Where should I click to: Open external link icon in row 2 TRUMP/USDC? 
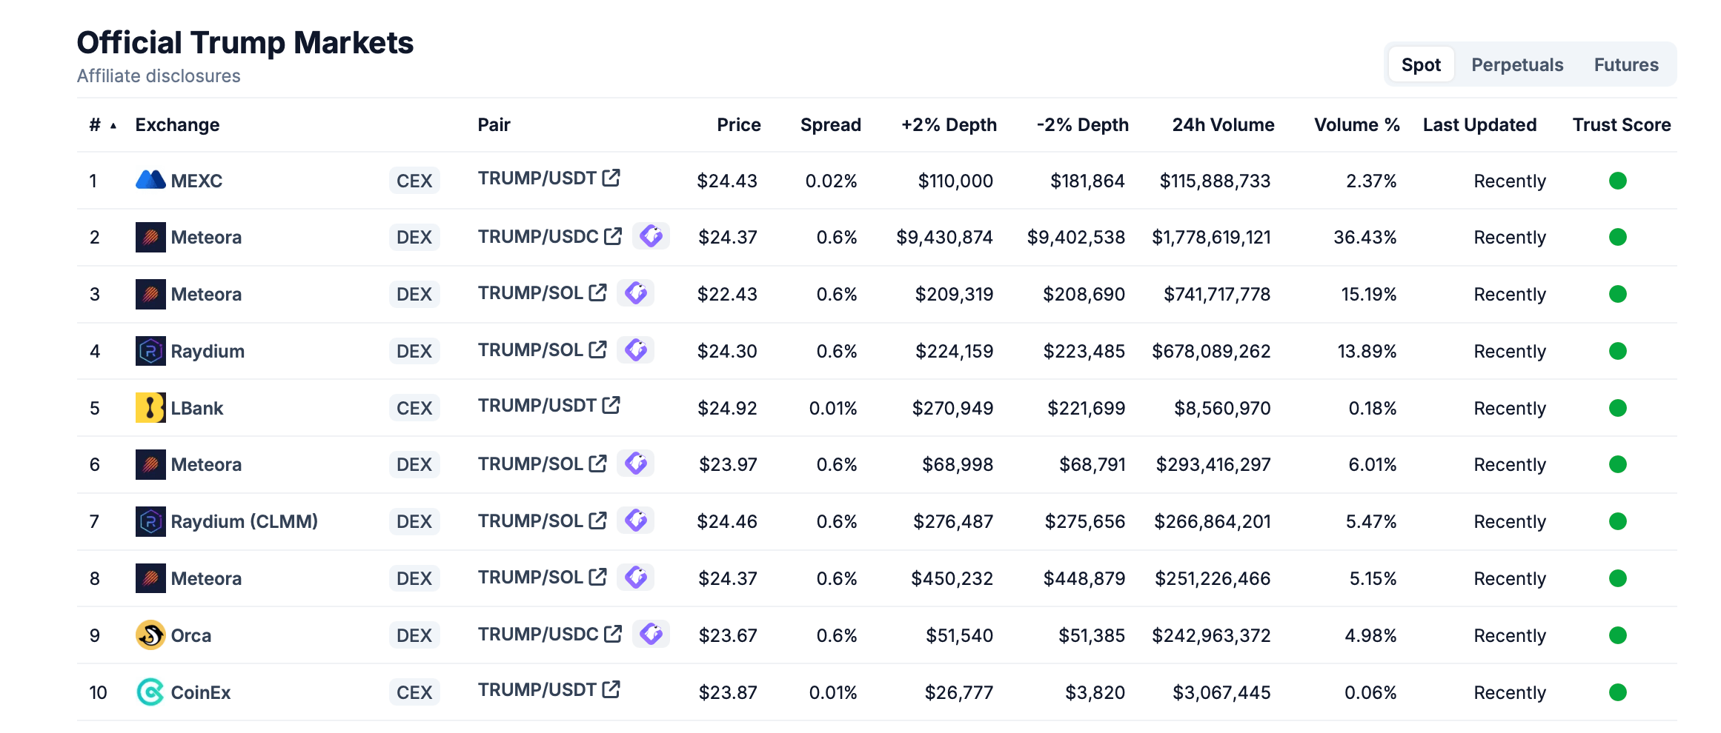pyautogui.click(x=613, y=236)
